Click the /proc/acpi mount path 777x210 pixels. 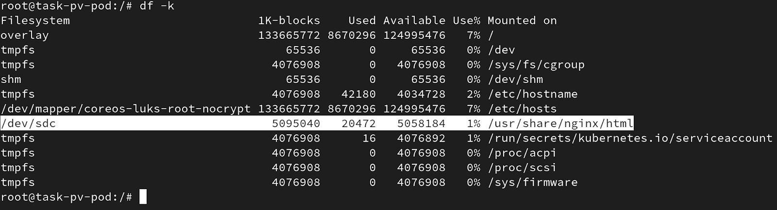[x=522, y=153]
